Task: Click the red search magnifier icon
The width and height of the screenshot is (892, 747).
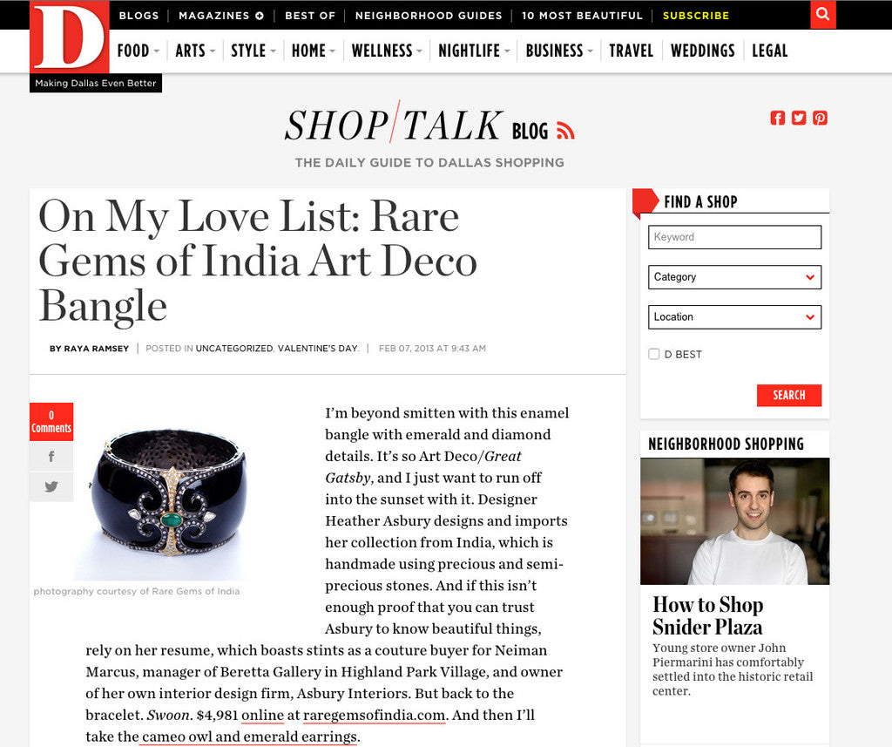Action: click(x=822, y=14)
